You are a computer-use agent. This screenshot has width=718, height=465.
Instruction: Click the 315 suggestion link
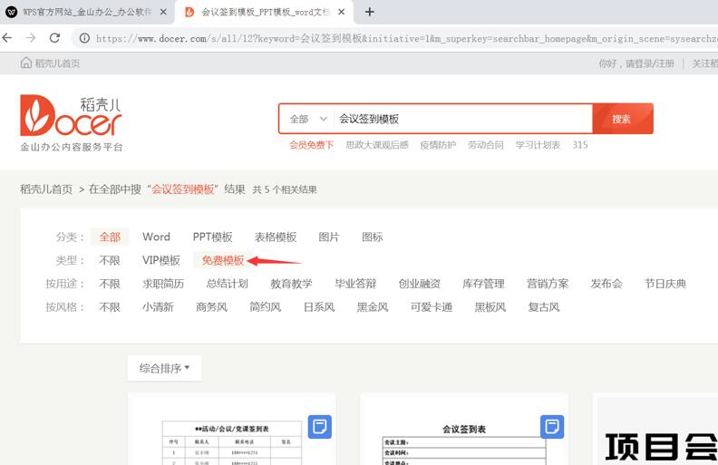pos(579,145)
